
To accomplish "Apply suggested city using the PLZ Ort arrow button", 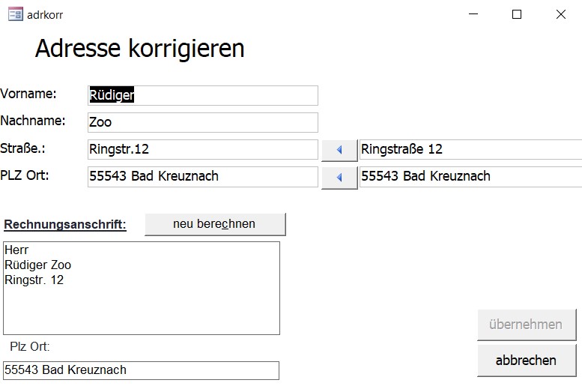I will [339, 178].
